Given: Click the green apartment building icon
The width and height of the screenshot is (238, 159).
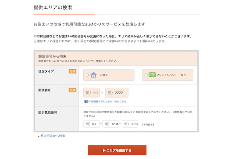Looking at the screenshot, I should (152, 75).
